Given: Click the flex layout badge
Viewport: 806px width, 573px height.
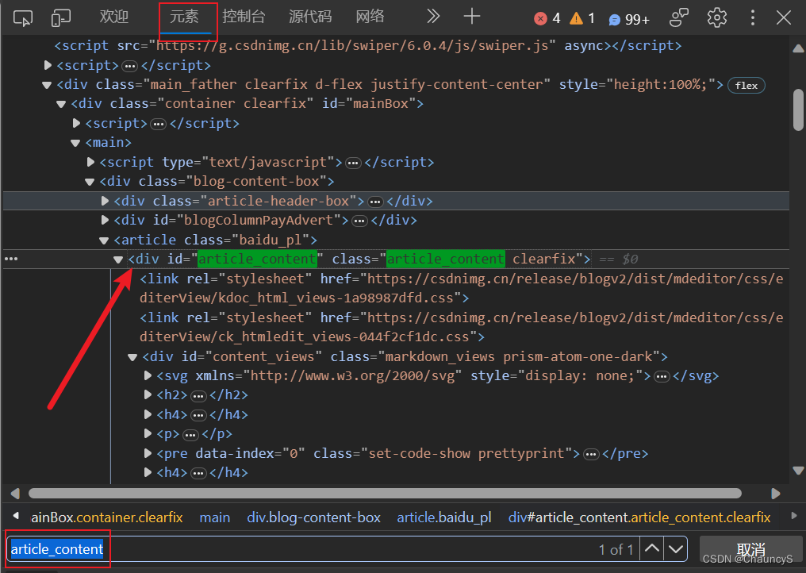Looking at the screenshot, I should coord(747,86).
